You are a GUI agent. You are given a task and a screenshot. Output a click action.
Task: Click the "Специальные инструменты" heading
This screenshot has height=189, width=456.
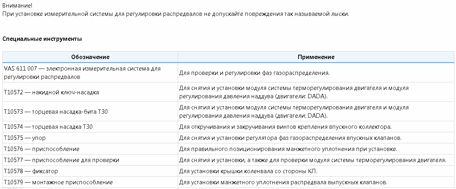[x=42, y=39]
